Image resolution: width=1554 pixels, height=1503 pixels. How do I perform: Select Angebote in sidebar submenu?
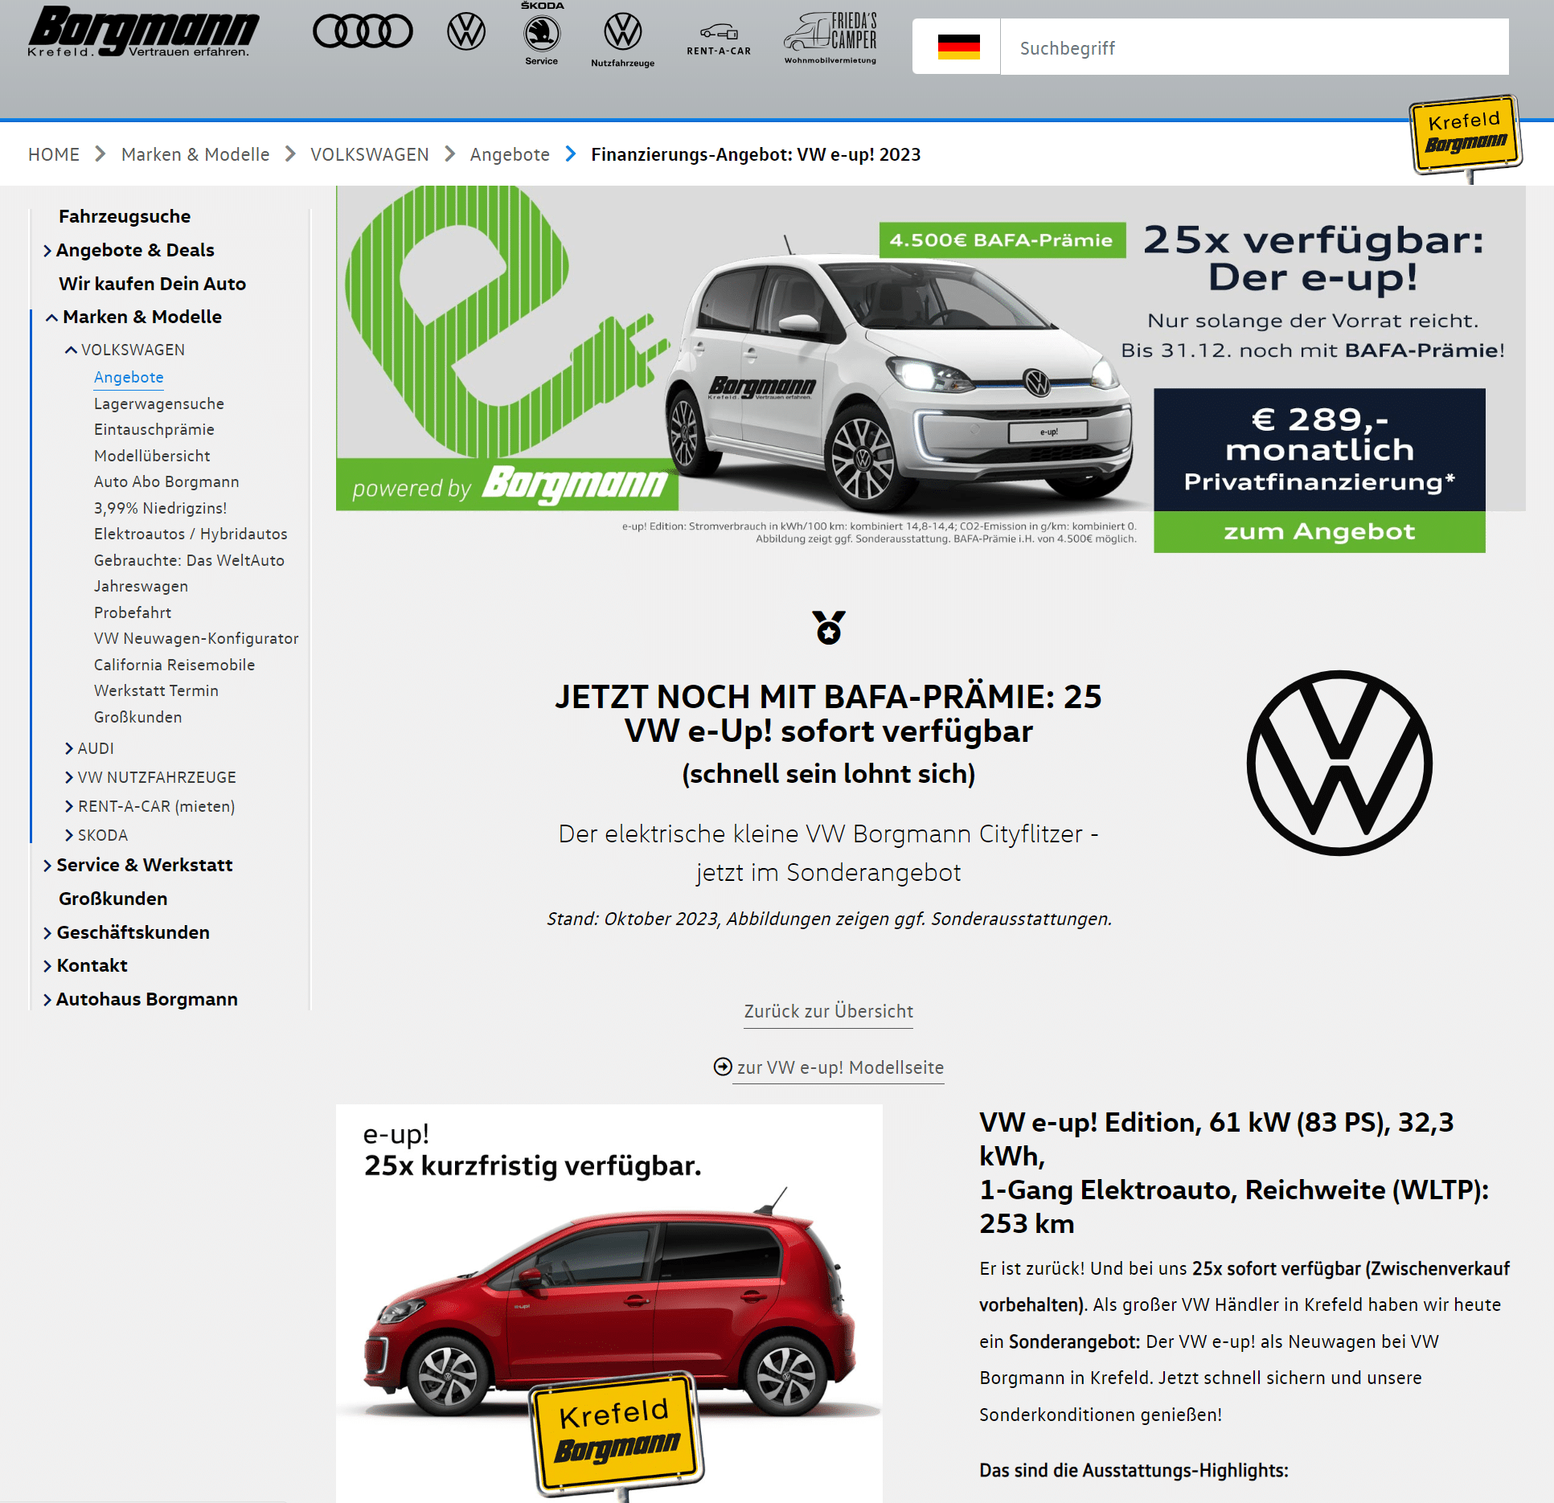coord(129,377)
